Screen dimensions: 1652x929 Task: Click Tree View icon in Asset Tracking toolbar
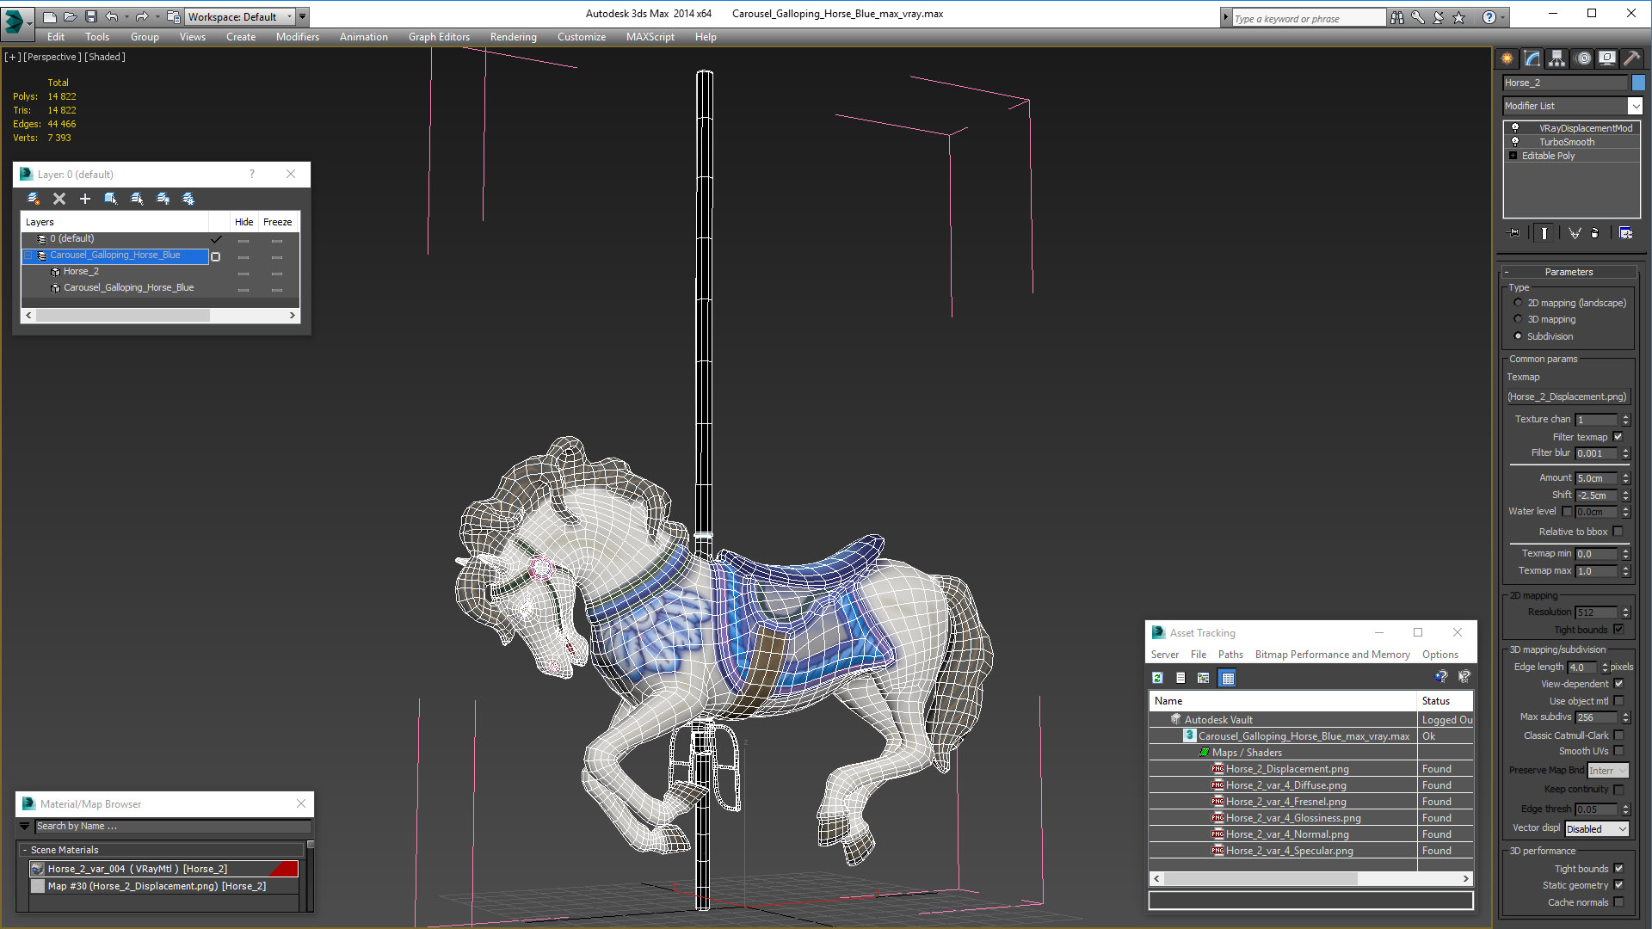click(x=1204, y=678)
